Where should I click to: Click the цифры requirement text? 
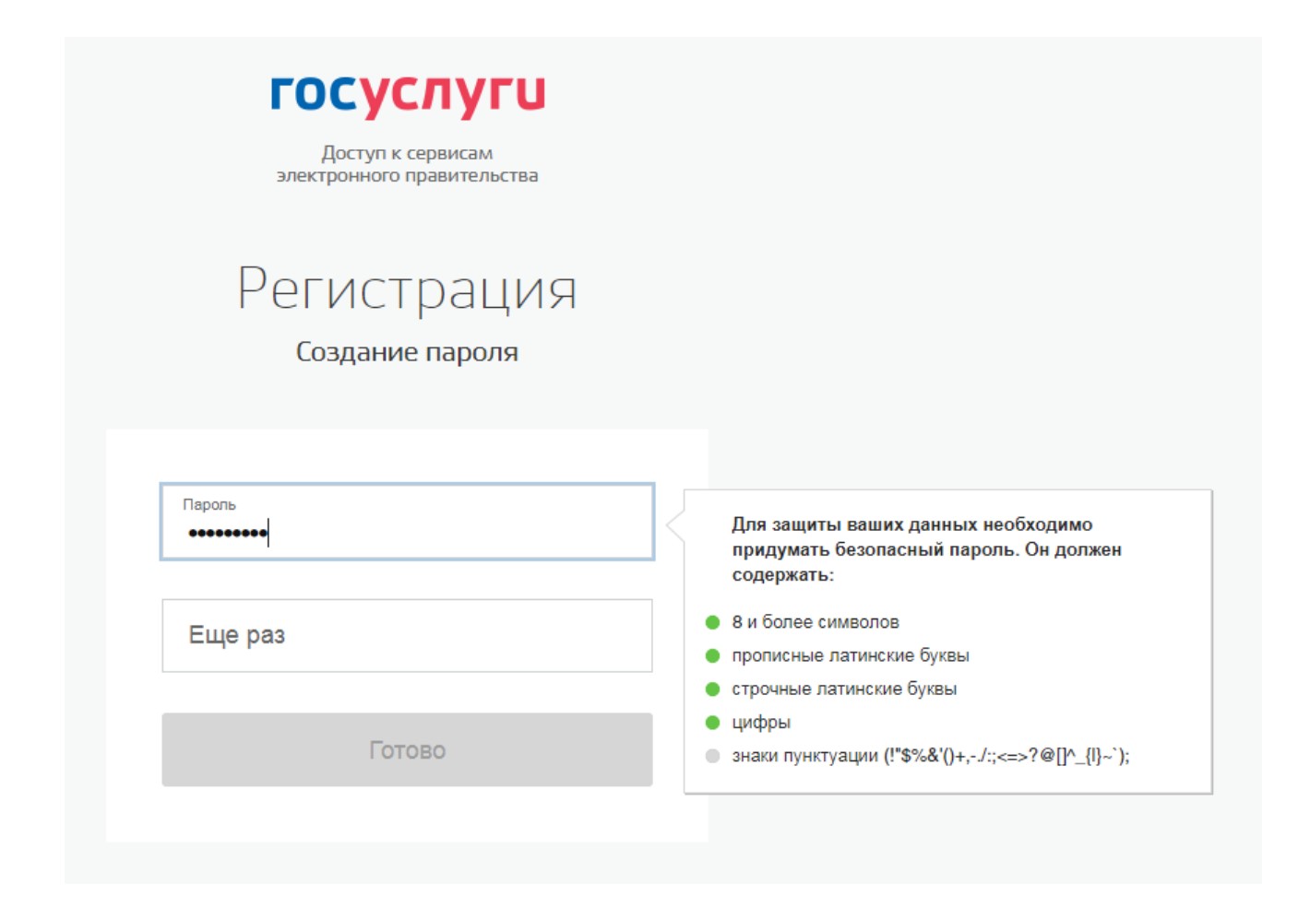(x=761, y=723)
